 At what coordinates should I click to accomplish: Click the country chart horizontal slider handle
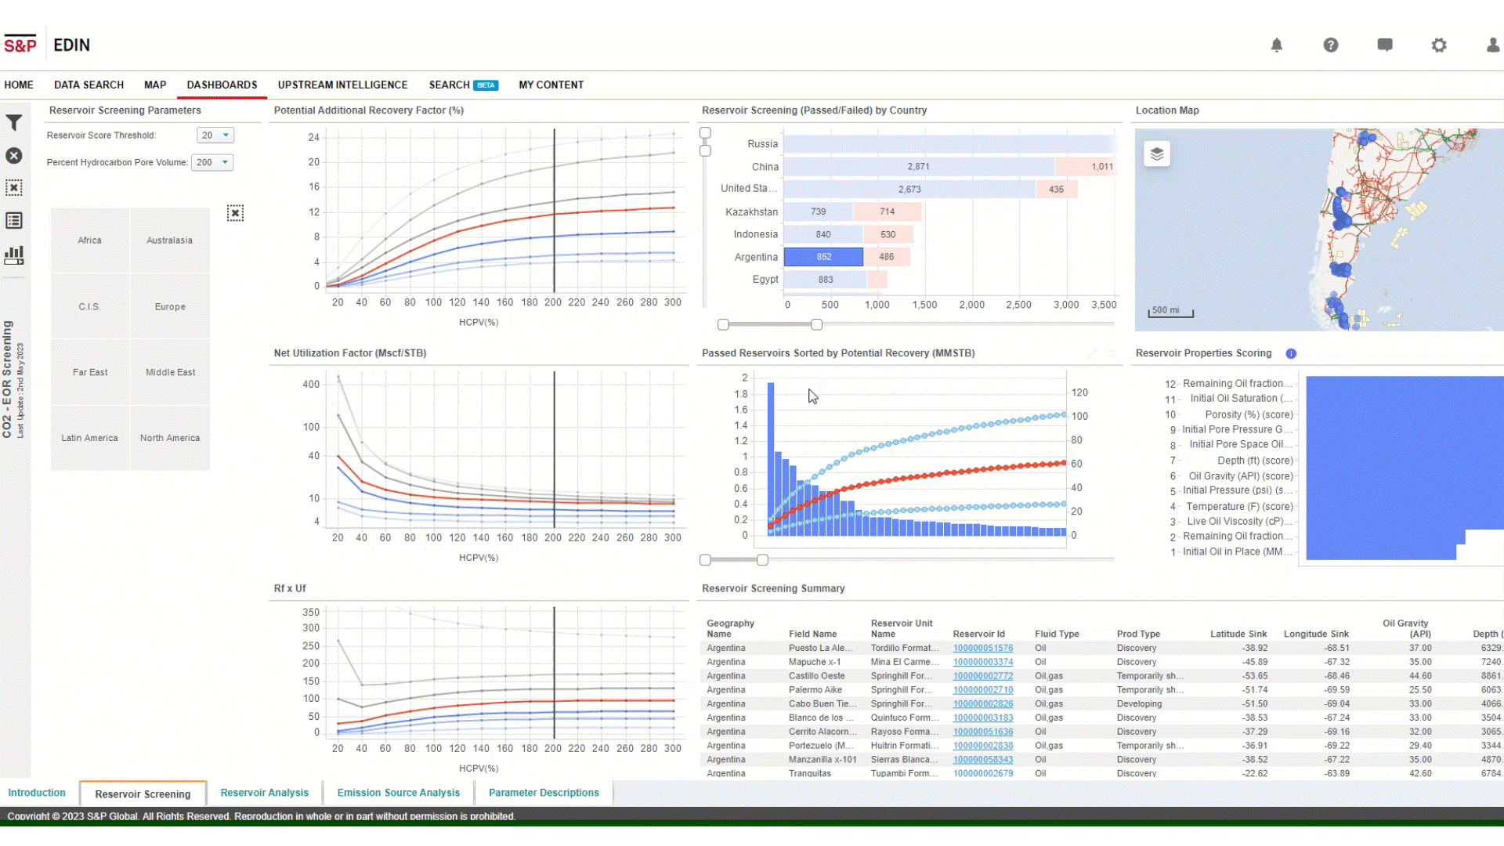816,324
